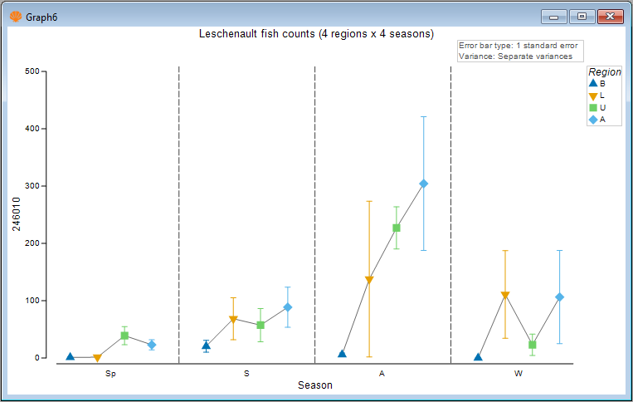
Task: Click the Graph6 window title text
Action: click(41, 17)
